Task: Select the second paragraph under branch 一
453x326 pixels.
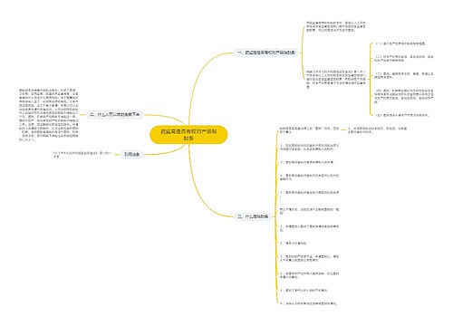Action: click(336, 79)
